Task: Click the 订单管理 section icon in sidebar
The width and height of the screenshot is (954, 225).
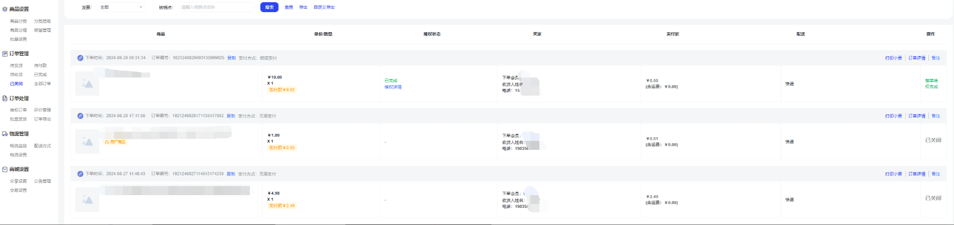Action: (5, 54)
